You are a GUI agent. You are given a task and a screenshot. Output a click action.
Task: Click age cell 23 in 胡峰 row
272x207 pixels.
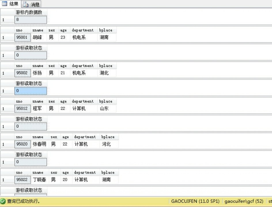[64, 37]
